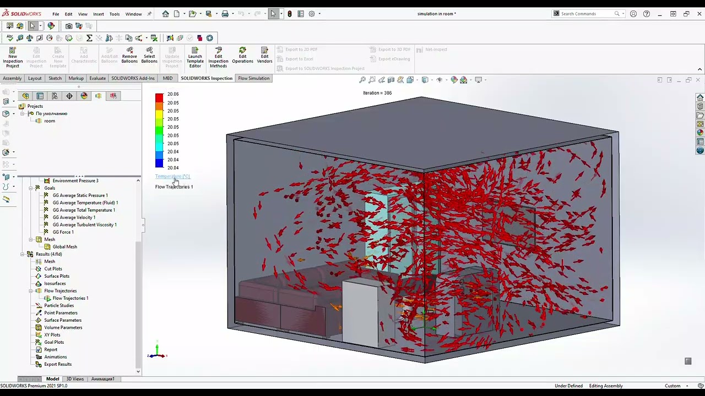Select GG Average Velocity 1 goal

[x=74, y=217]
